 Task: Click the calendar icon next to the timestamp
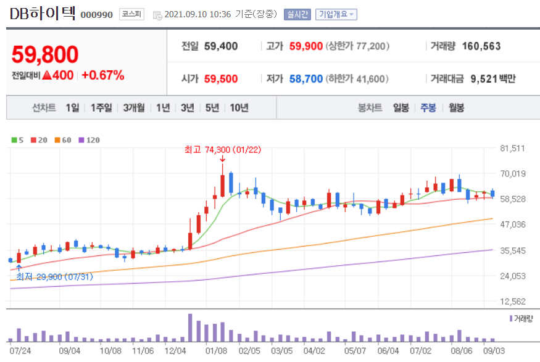[159, 13]
